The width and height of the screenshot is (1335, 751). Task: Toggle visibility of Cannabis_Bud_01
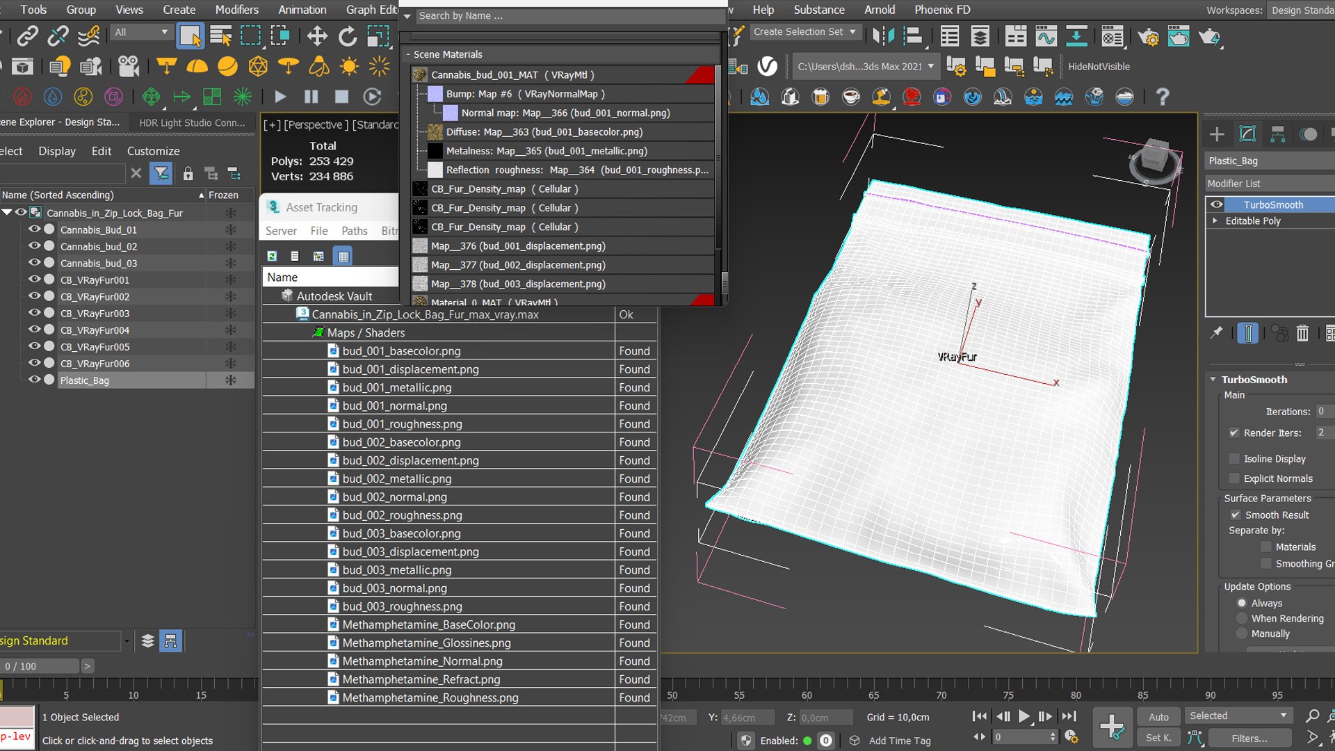click(33, 229)
